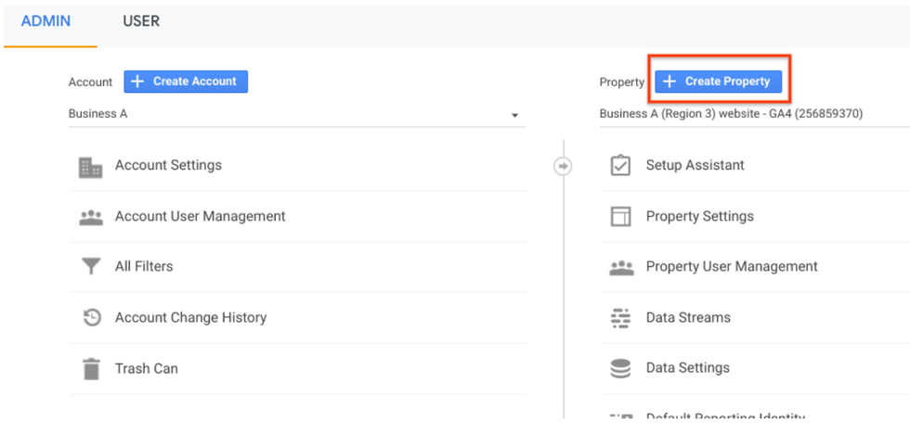
Task: Click the All Filters funnel icon
Action: coord(90,267)
